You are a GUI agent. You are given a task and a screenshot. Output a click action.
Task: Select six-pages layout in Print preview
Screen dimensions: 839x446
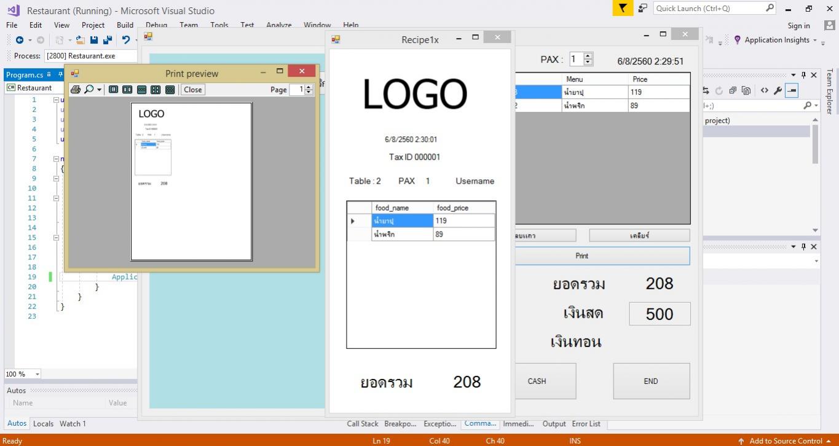[x=170, y=90]
